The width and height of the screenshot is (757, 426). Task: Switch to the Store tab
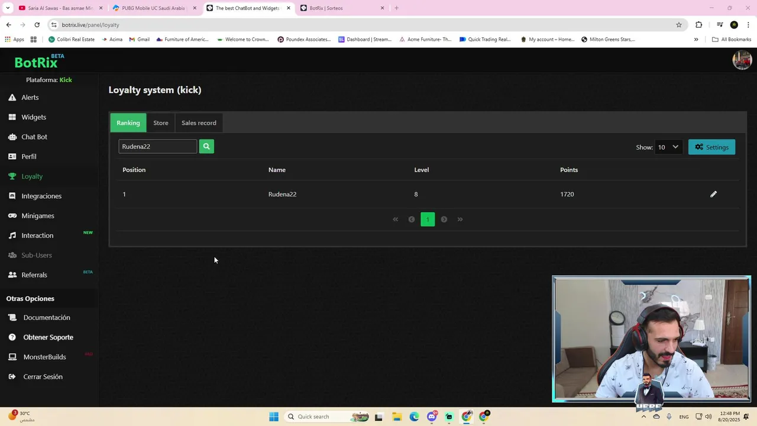click(161, 123)
